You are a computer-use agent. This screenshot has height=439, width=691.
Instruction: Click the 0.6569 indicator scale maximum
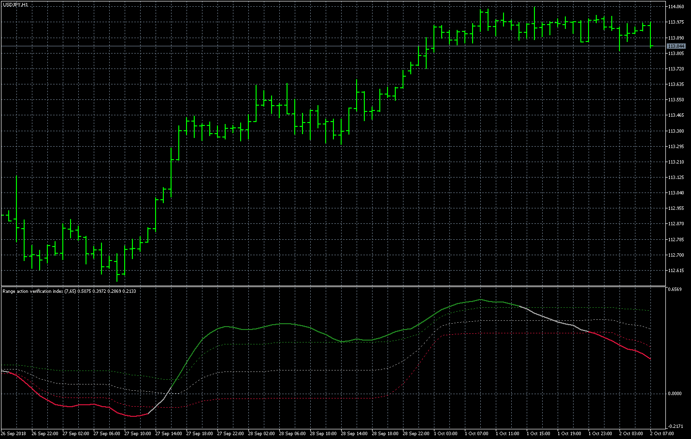click(x=675, y=289)
